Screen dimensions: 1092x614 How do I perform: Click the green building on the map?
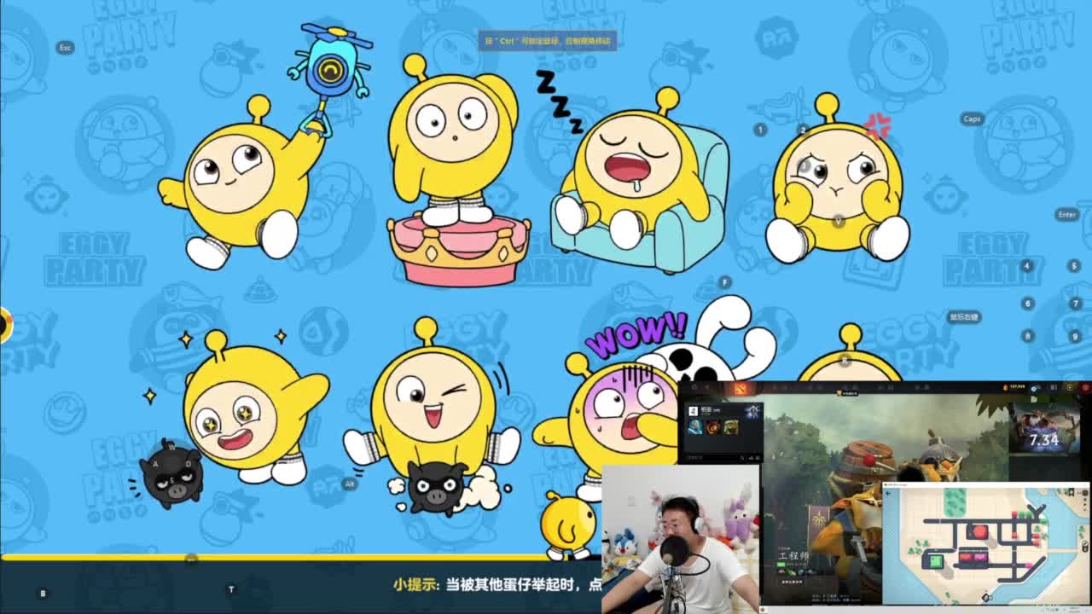(934, 560)
